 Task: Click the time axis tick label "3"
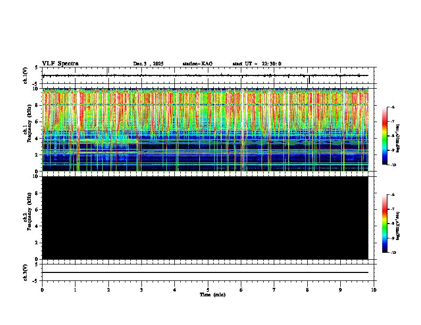(141, 290)
